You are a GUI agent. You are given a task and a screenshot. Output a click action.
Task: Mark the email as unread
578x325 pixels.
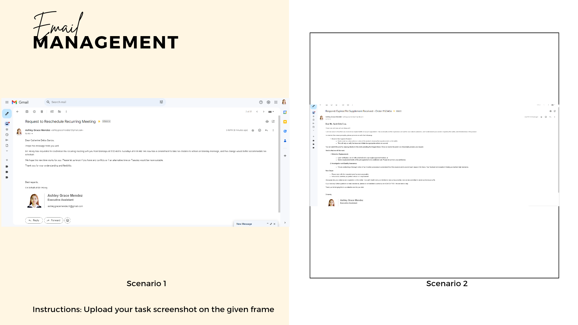tap(52, 112)
